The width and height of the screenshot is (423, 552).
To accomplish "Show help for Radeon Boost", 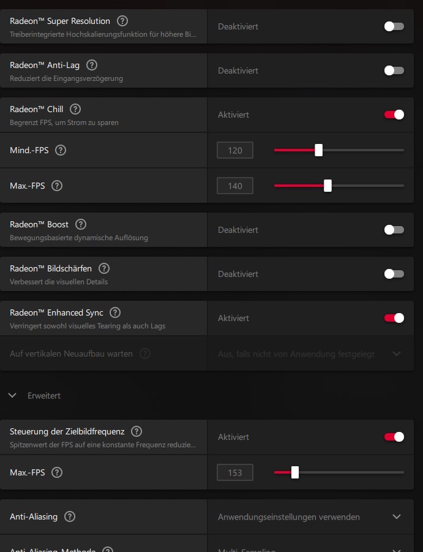I will click(x=81, y=225).
